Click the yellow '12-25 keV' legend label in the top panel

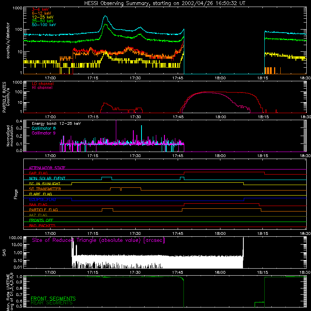tap(43, 17)
